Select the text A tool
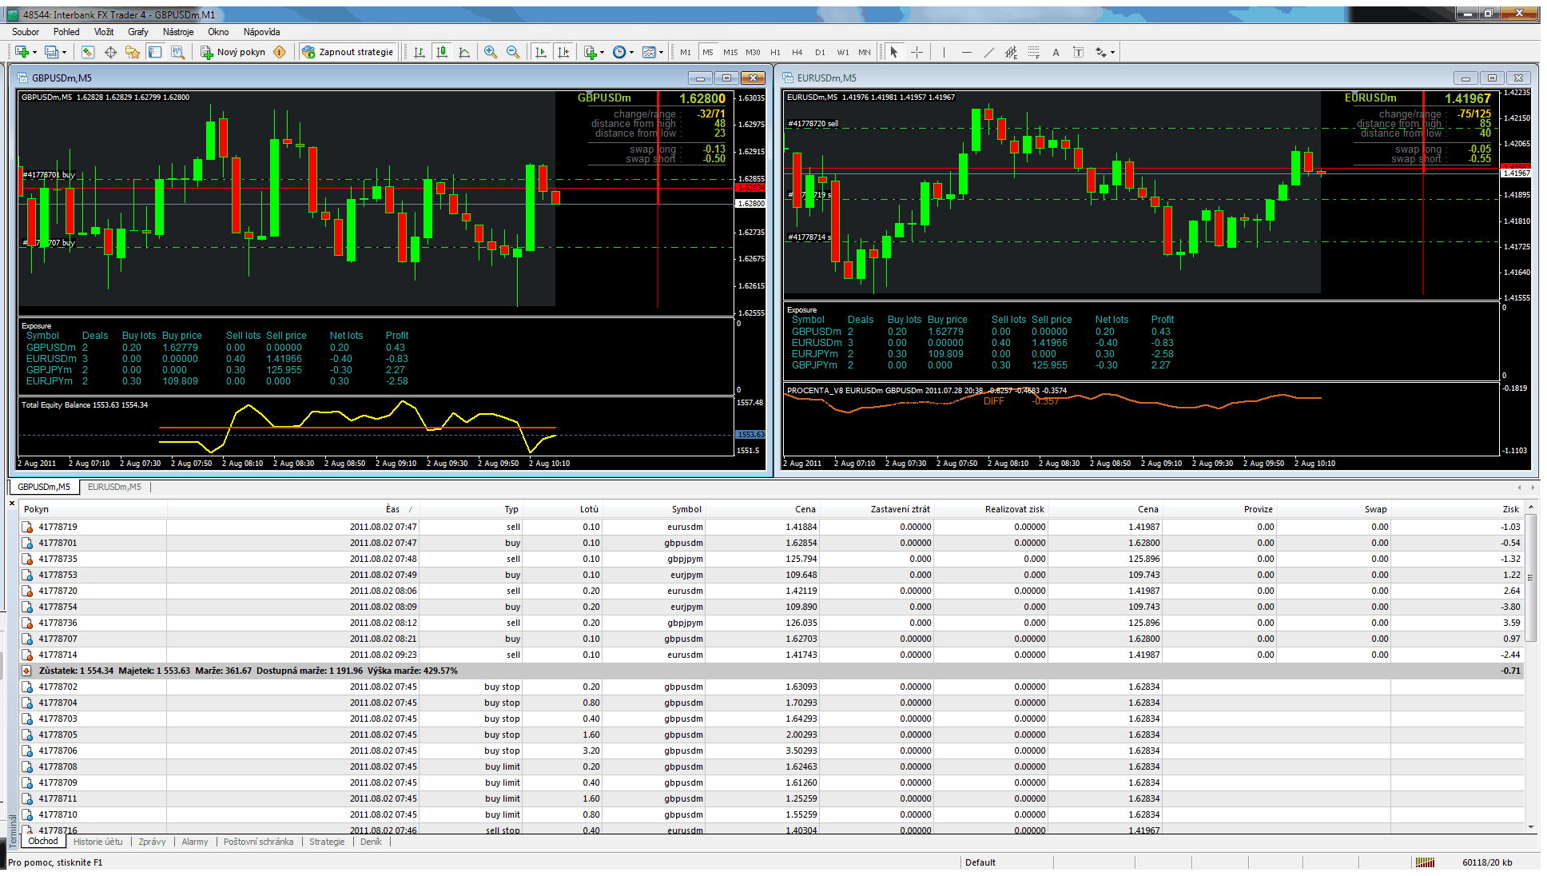The height and width of the screenshot is (876, 1547). point(1056,52)
